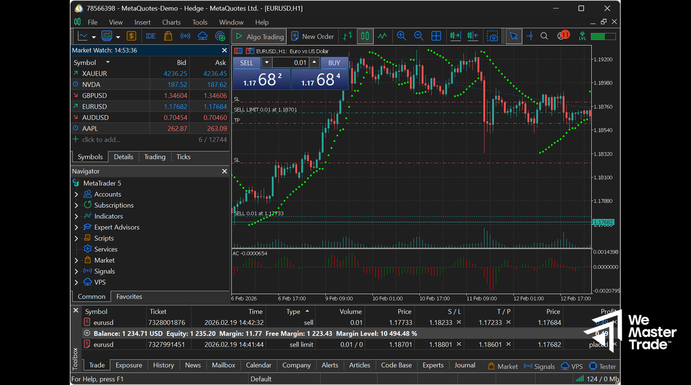This screenshot has height=385, width=691.
Task: Increase lot volume with up arrow
Action: tap(314, 63)
